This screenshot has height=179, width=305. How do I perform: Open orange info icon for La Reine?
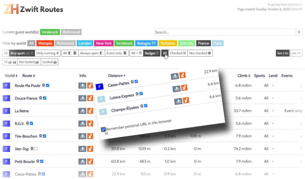pyautogui.click(x=90, y=111)
